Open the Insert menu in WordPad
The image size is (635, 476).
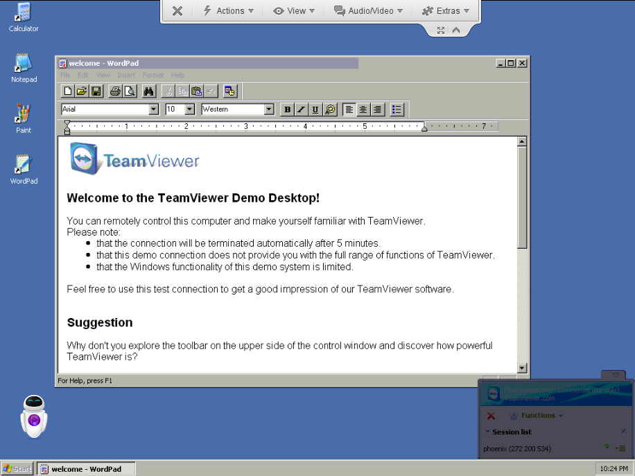point(126,75)
